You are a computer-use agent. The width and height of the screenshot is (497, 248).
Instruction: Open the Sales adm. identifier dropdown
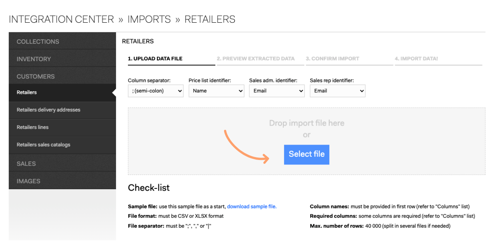[277, 91]
